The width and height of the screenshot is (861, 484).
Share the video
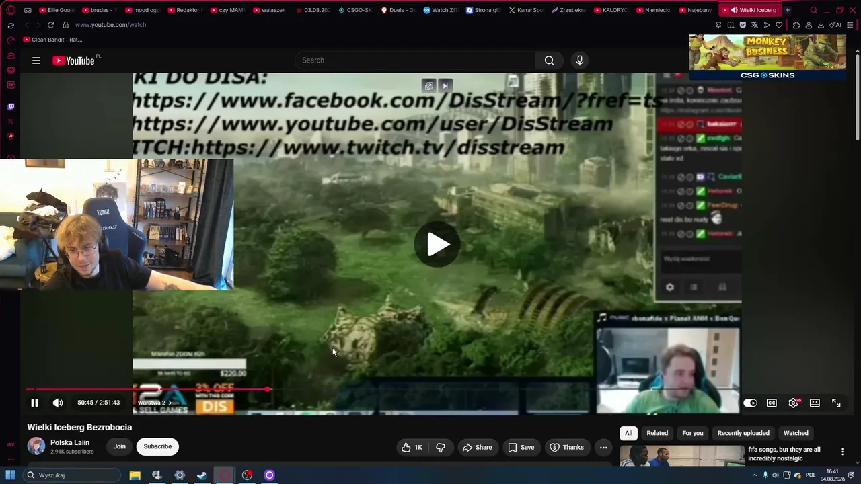(x=477, y=447)
